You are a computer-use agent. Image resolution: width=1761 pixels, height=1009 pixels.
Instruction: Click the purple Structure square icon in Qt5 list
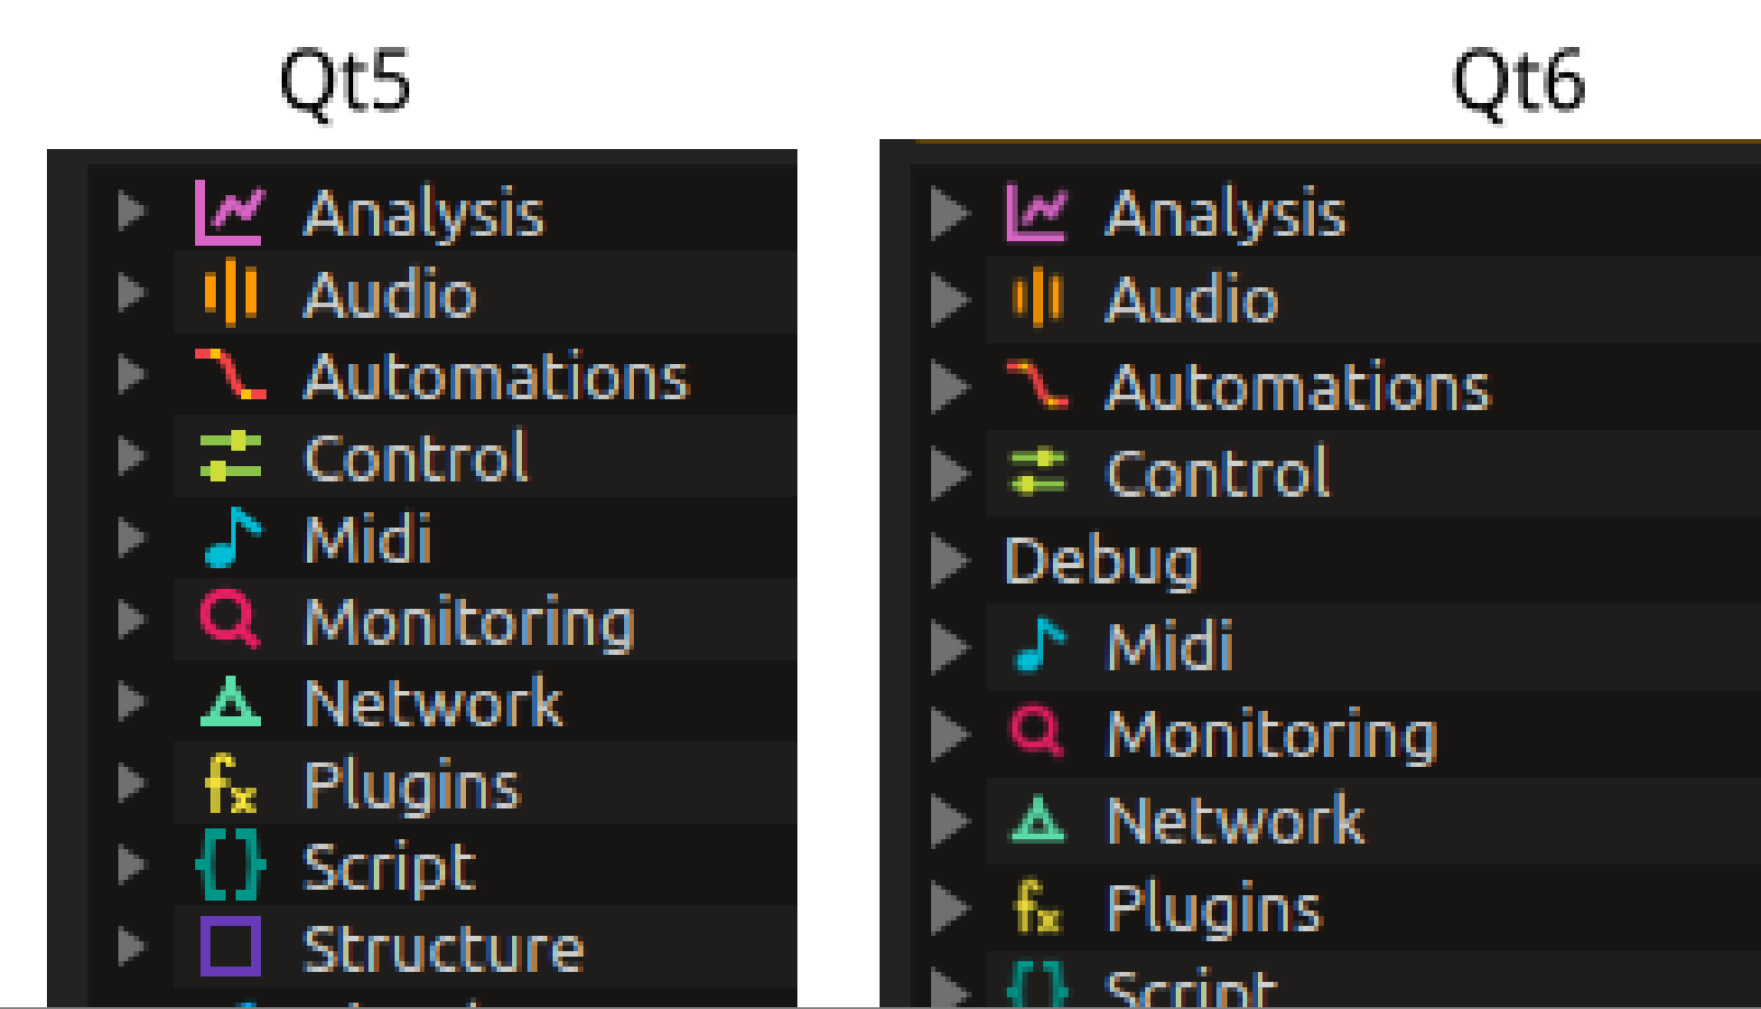[x=230, y=947]
